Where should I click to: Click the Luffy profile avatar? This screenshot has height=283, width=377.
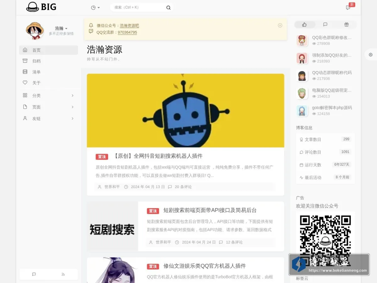[x=35, y=31]
